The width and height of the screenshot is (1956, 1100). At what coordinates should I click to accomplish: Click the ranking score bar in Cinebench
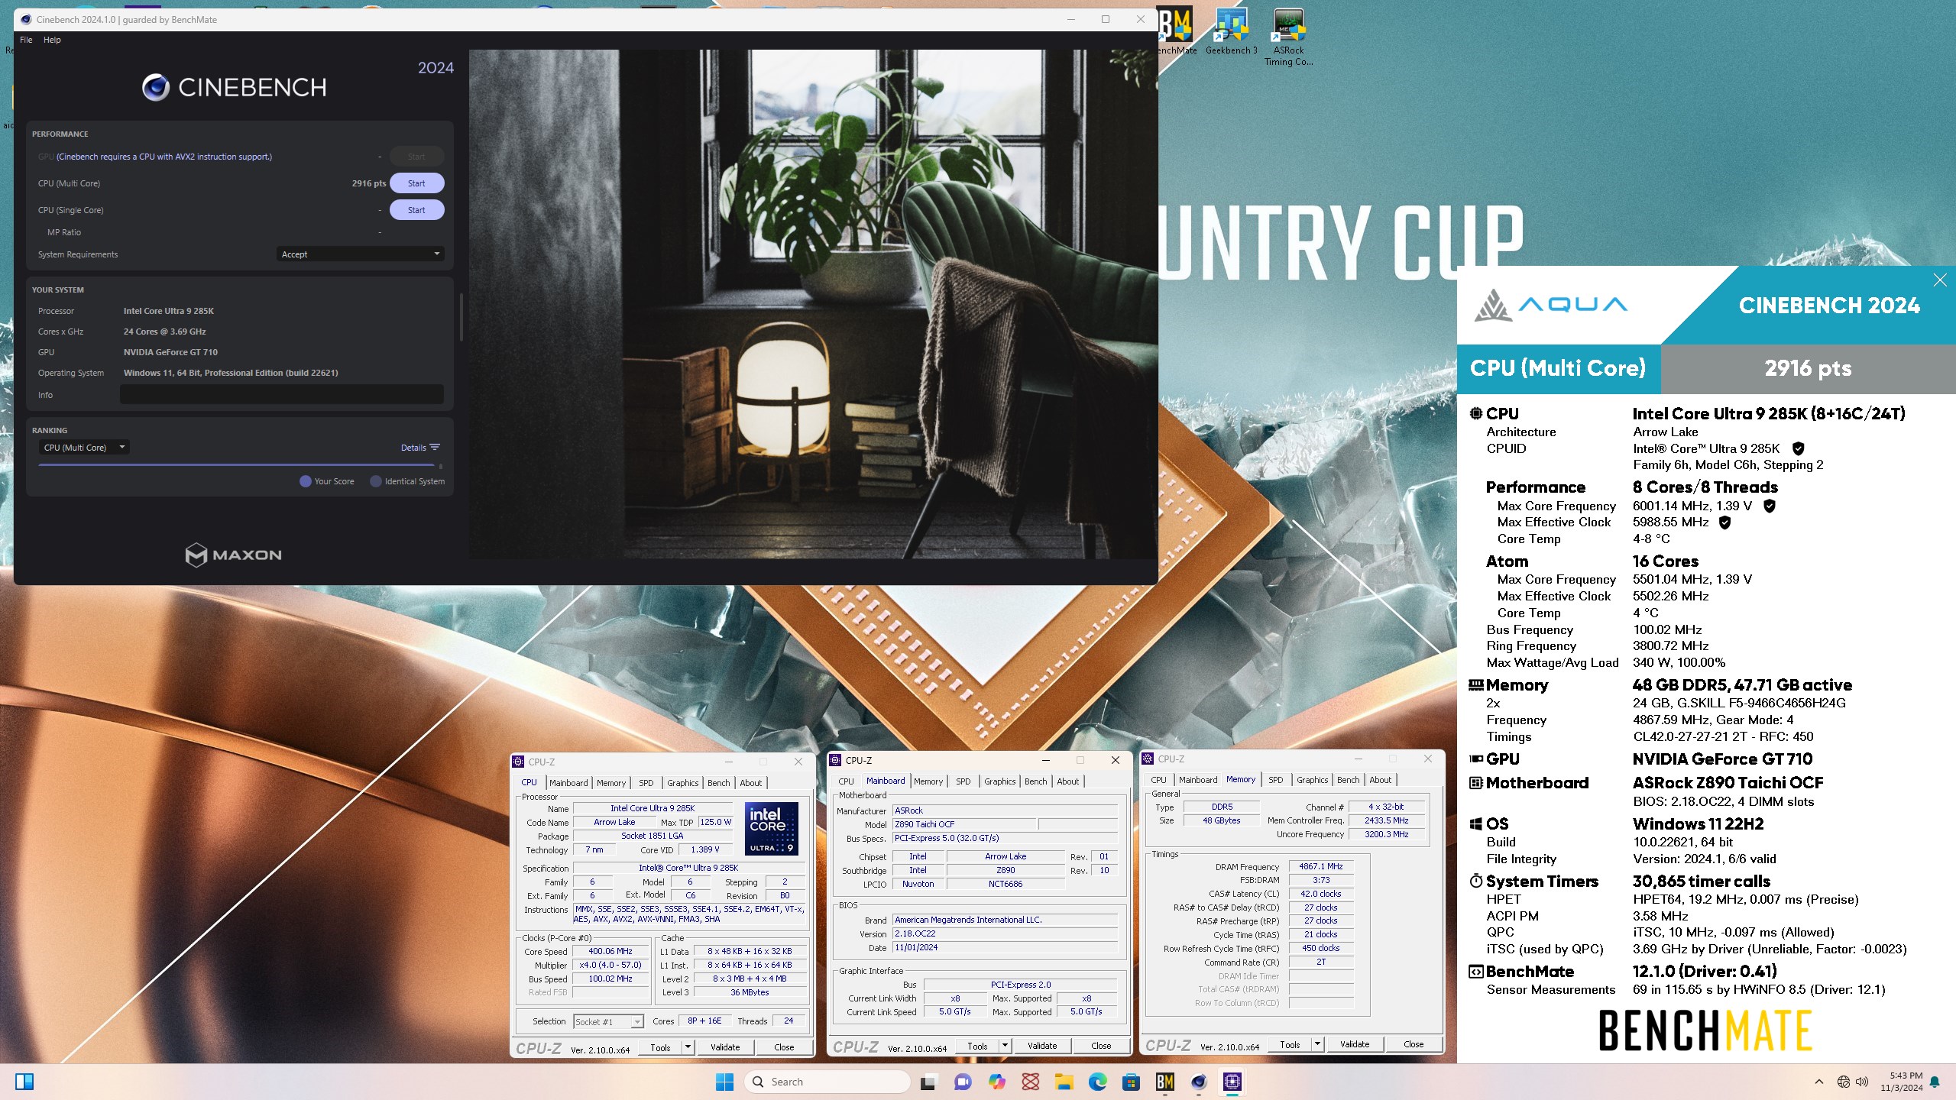[236, 464]
